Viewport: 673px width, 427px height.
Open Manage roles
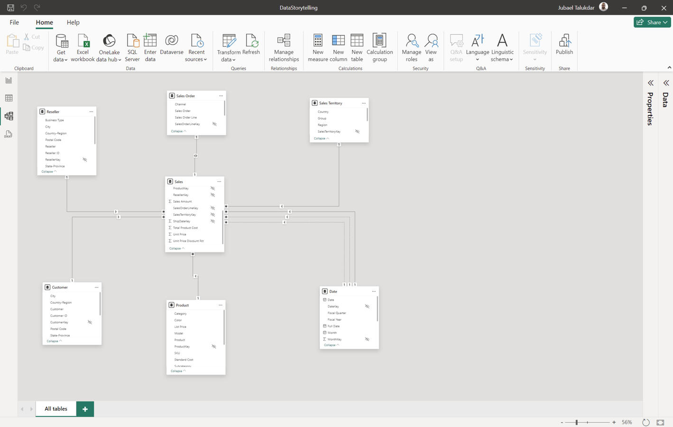411,48
